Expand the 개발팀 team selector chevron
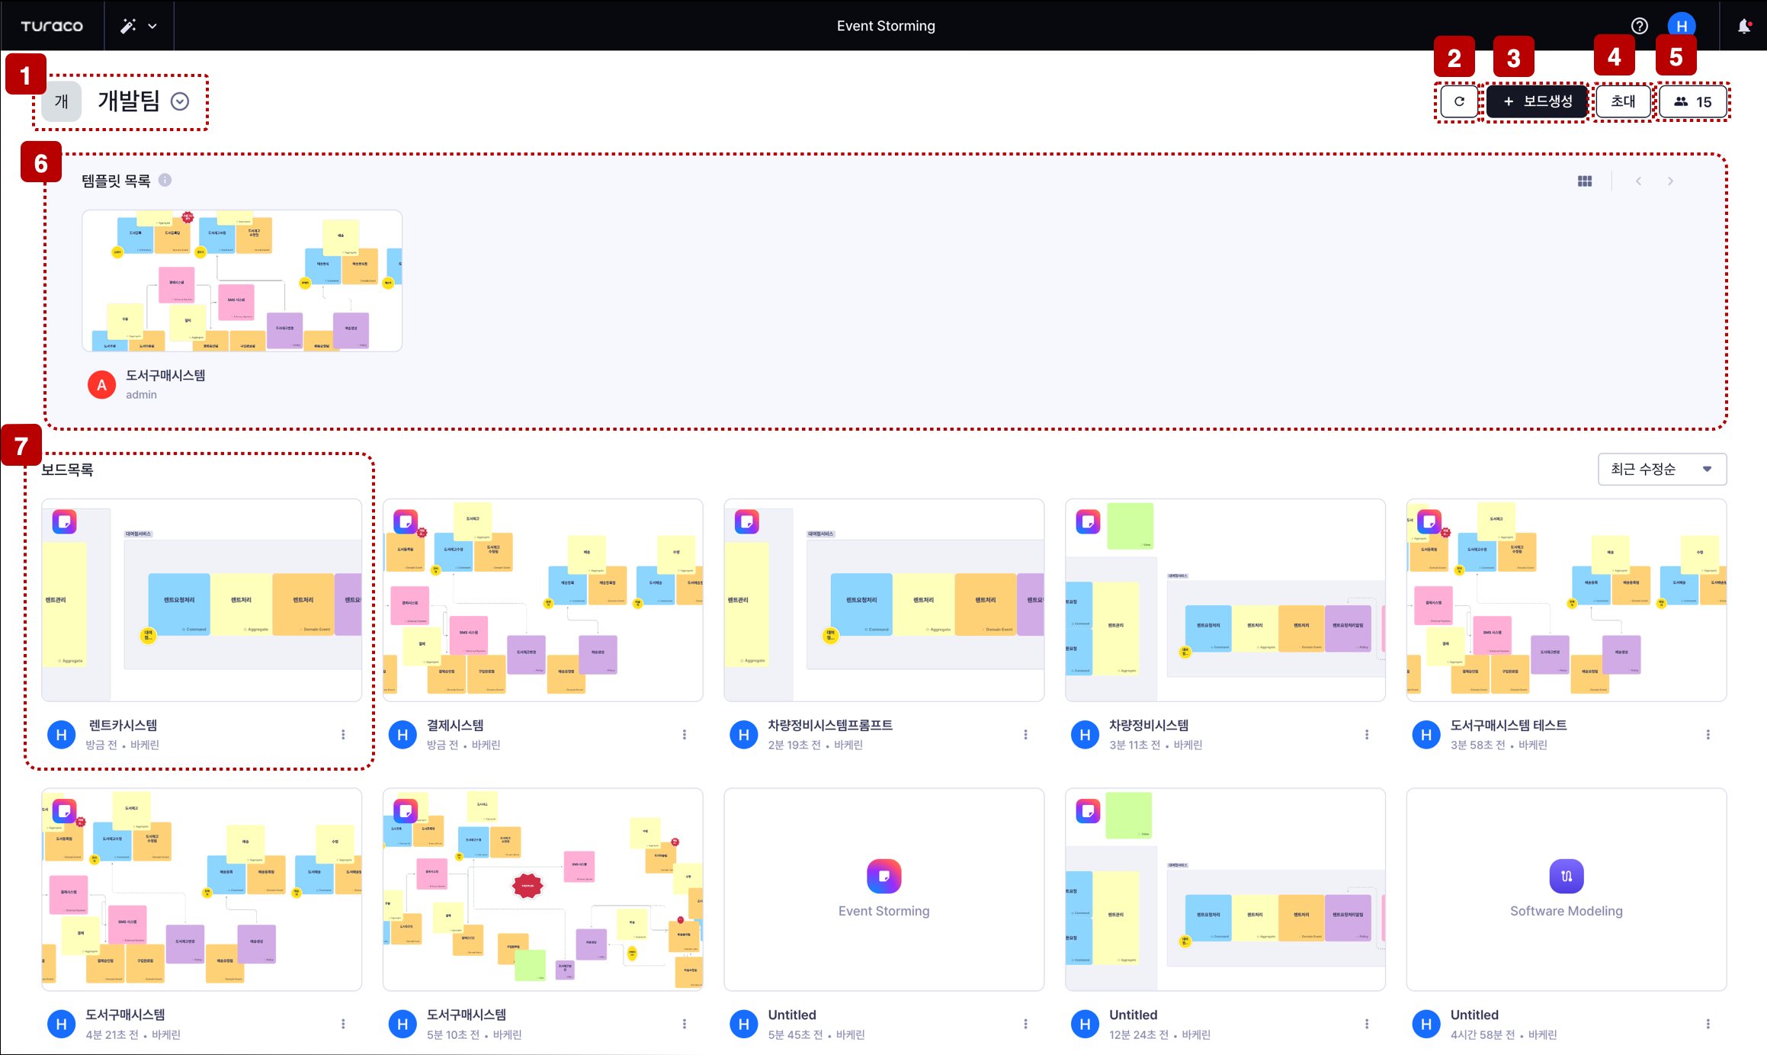1767x1055 pixels. 180,101
